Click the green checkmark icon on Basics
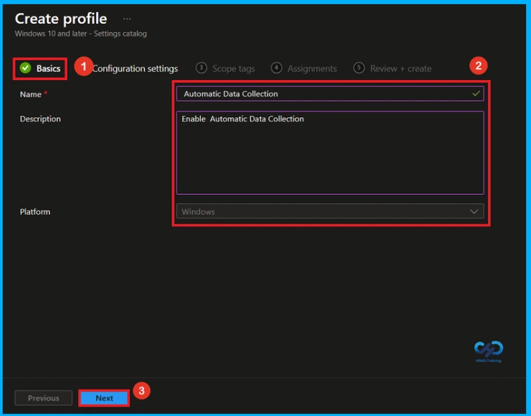Viewport: 531px width, 416px height. (x=25, y=68)
